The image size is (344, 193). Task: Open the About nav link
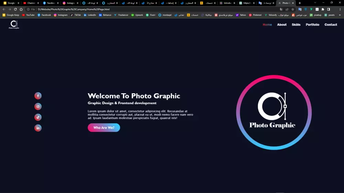(x=282, y=25)
